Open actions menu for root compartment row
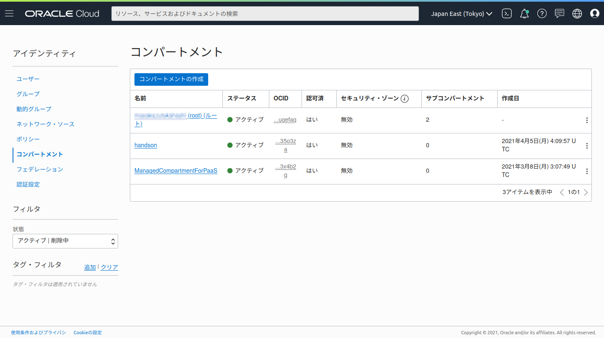This screenshot has width=604, height=338. [587, 120]
